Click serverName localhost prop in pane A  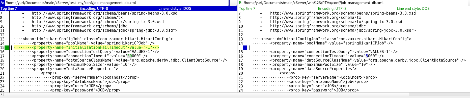(76, 77)
